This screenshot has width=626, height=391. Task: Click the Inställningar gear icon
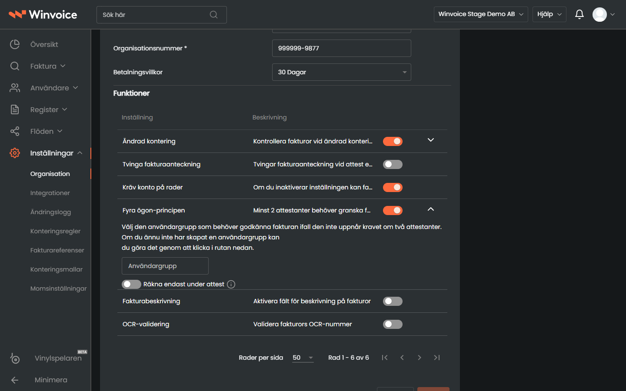15,153
